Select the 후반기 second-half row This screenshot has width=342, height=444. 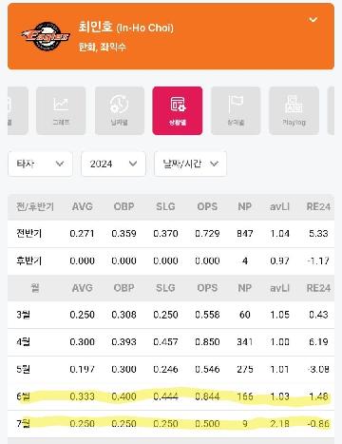coord(171,261)
